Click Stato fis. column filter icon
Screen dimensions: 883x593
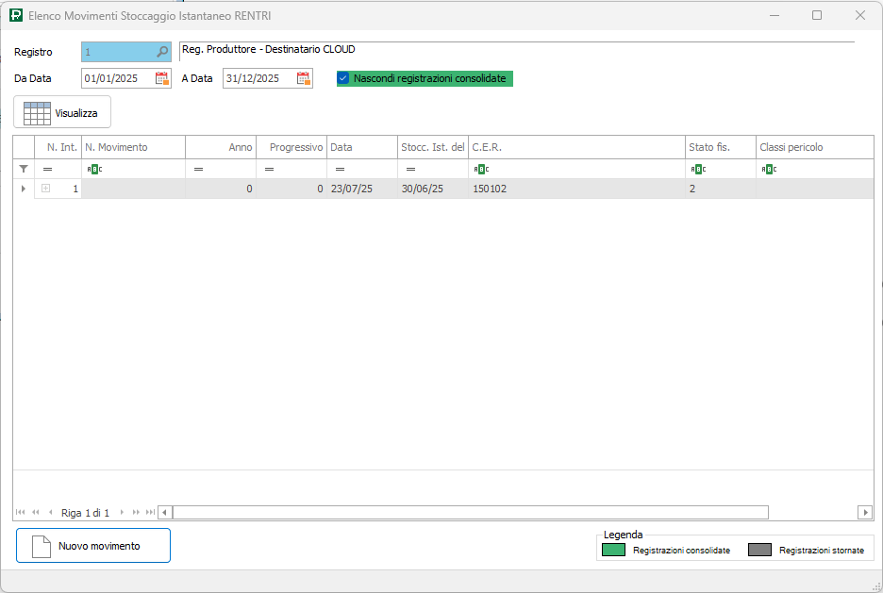698,169
